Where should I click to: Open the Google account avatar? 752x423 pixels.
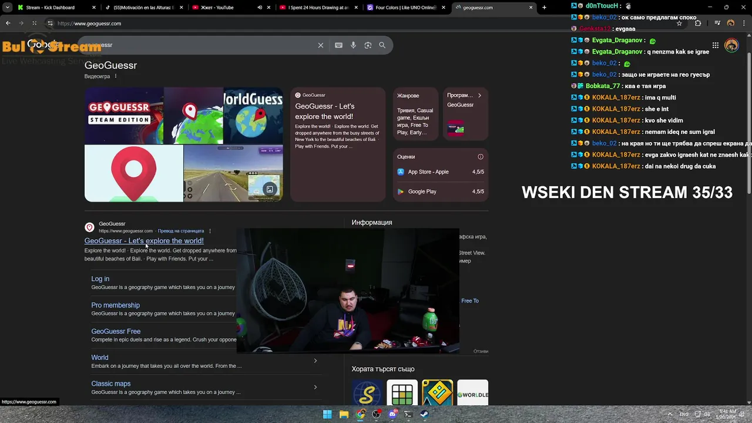tap(731, 45)
